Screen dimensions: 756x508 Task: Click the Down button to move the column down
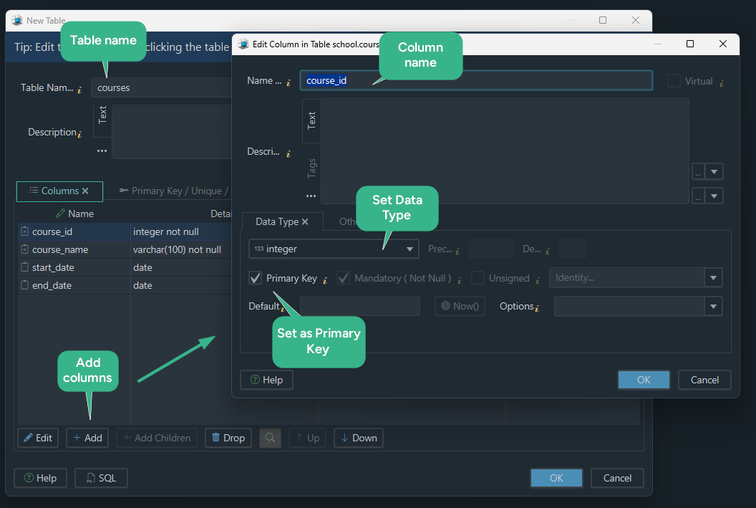tap(359, 438)
